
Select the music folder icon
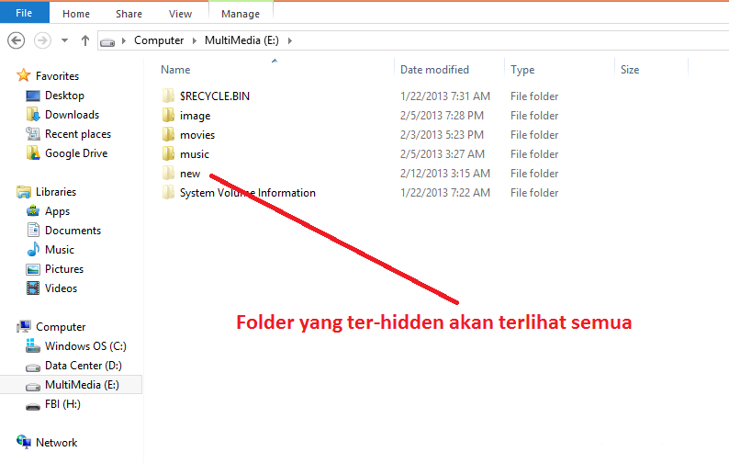tap(168, 154)
